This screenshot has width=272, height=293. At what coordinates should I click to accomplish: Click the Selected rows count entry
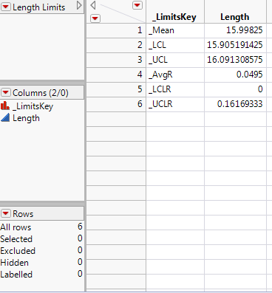coord(41,238)
